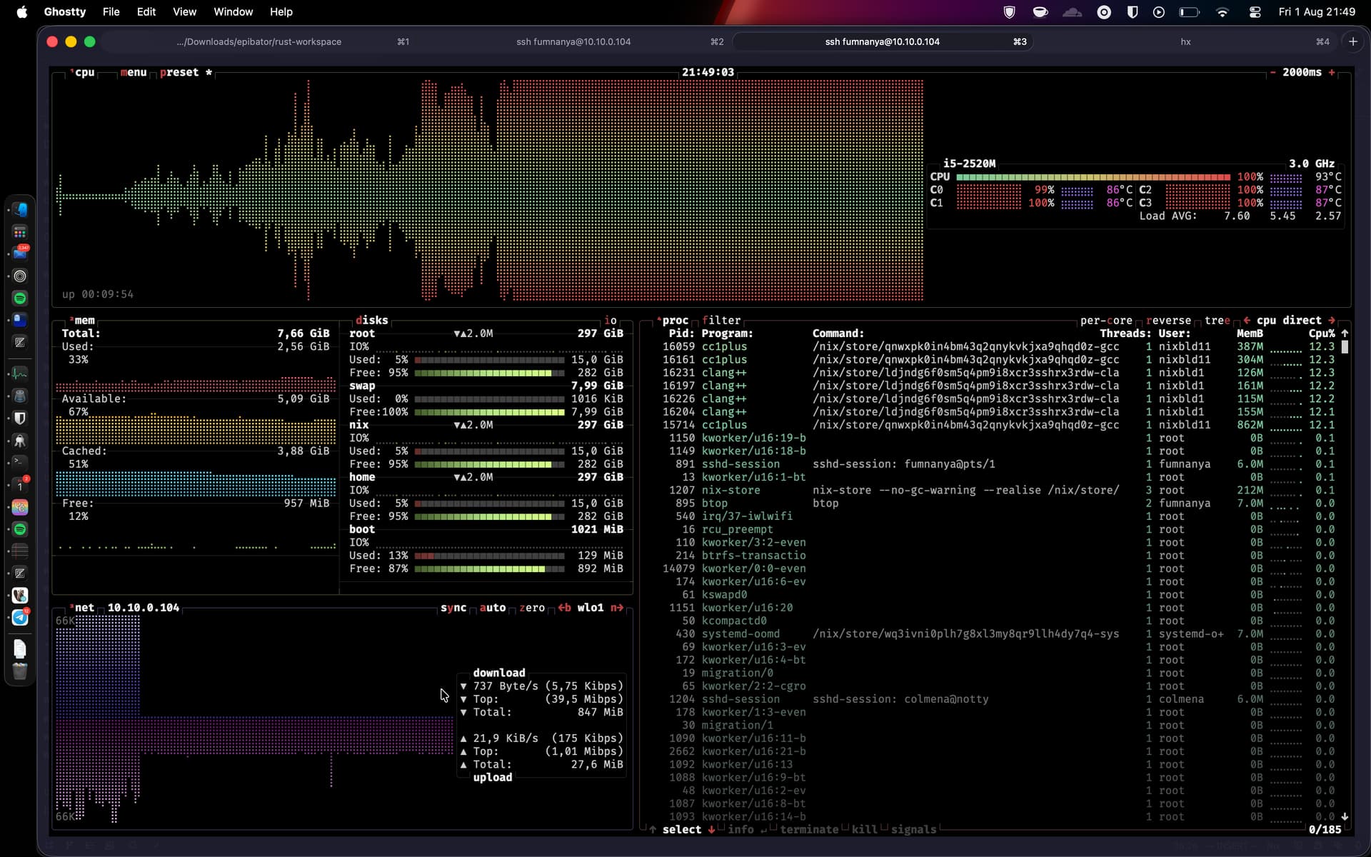Toggle reverse sorting of processes
Image resolution: width=1371 pixels, height=857 pixels.
tap(1168, 320)
